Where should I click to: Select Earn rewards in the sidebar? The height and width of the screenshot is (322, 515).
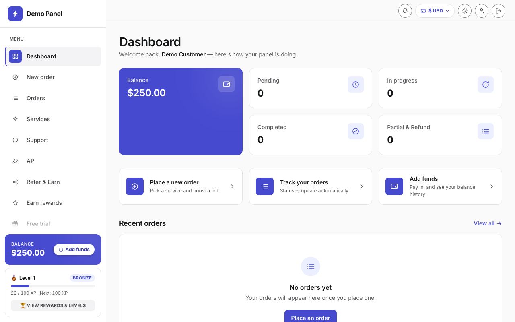point(53,203)
